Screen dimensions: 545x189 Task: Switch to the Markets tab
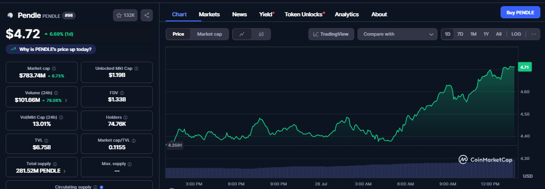tap(209, 14)
